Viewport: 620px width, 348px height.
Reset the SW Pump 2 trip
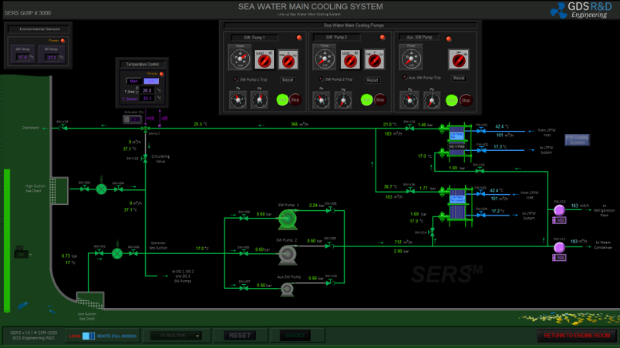point(372,80)
